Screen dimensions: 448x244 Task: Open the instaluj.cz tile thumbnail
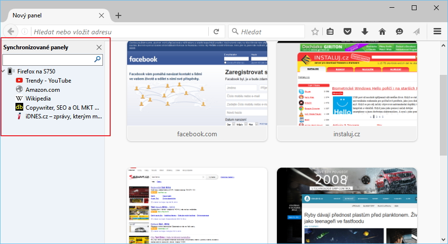(x=347, y=83)
